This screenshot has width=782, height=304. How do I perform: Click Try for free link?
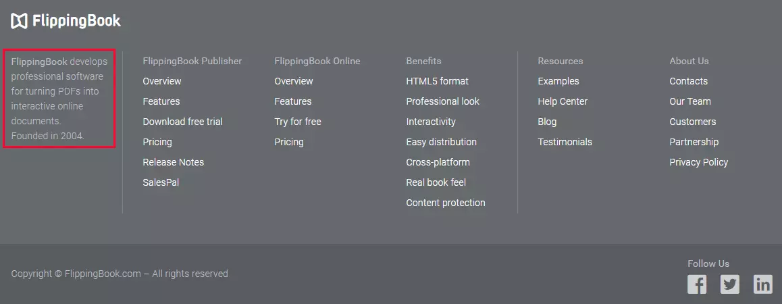click(x=297, y=122)
